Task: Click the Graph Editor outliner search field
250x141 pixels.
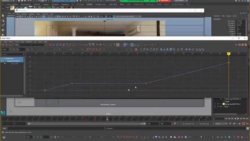Action: [x=12, y=54]
